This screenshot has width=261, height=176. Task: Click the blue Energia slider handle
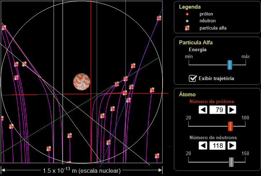230,65
